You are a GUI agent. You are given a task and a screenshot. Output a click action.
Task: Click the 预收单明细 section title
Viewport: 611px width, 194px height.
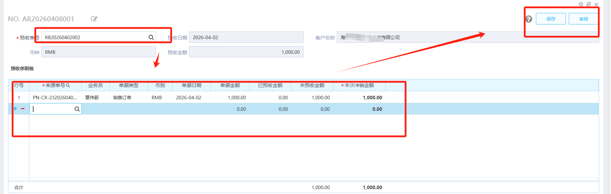[22, 69]
